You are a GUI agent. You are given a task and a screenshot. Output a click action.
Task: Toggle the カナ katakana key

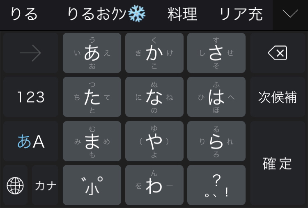pyautogui.click(x=45, y=185)
